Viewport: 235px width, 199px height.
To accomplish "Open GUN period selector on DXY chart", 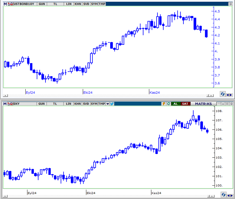I will [42, 104].
